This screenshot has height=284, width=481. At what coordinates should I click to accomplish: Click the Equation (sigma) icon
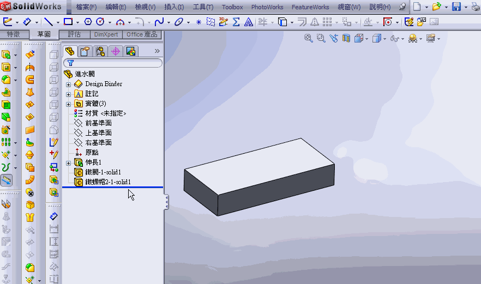[236, 22]
